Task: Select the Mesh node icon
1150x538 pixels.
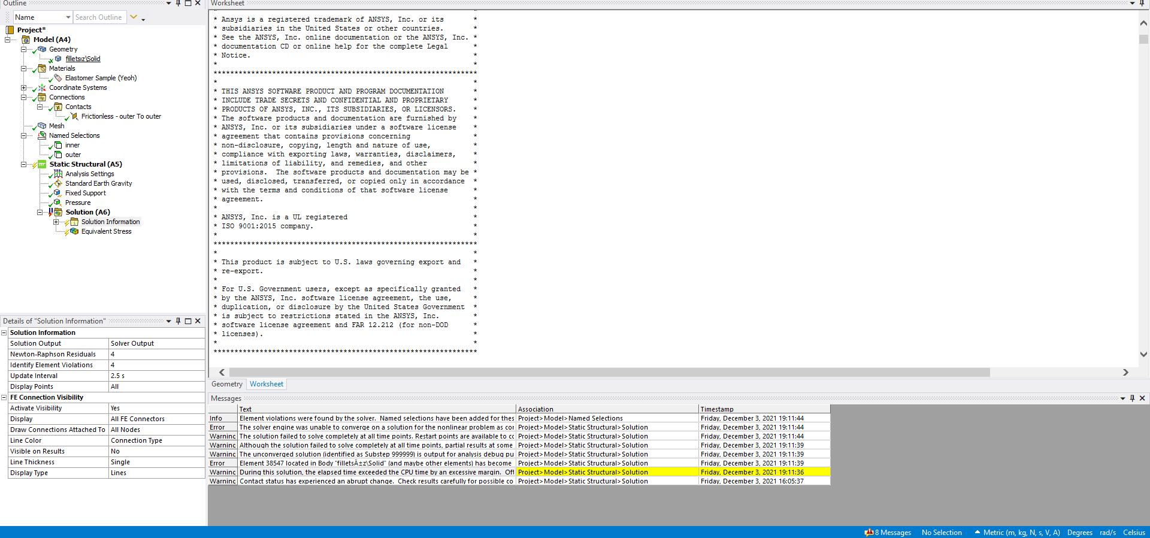Action: pyautogui.click(x=42, y=126)
